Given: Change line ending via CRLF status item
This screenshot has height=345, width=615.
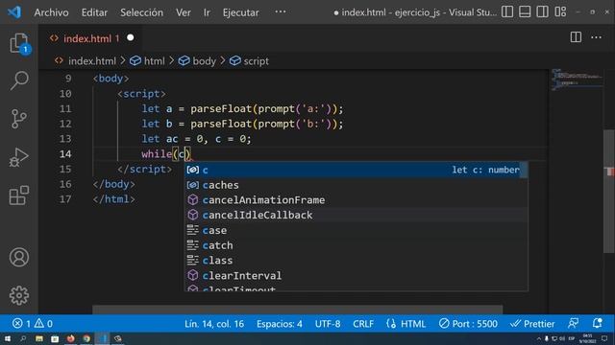Looking at the screenshot, I should coord(363,324).
